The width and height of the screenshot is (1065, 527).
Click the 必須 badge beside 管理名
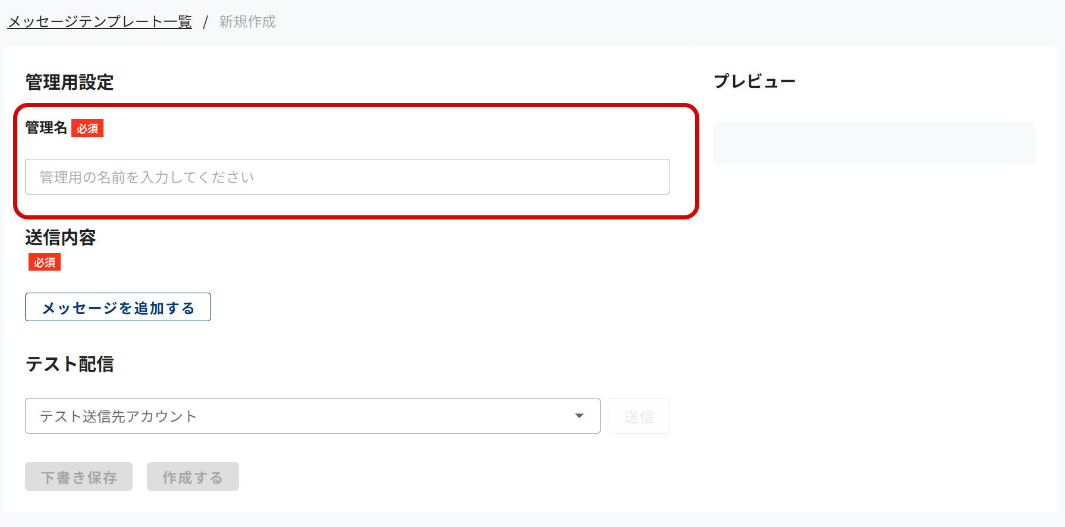(x=87, y=128)
